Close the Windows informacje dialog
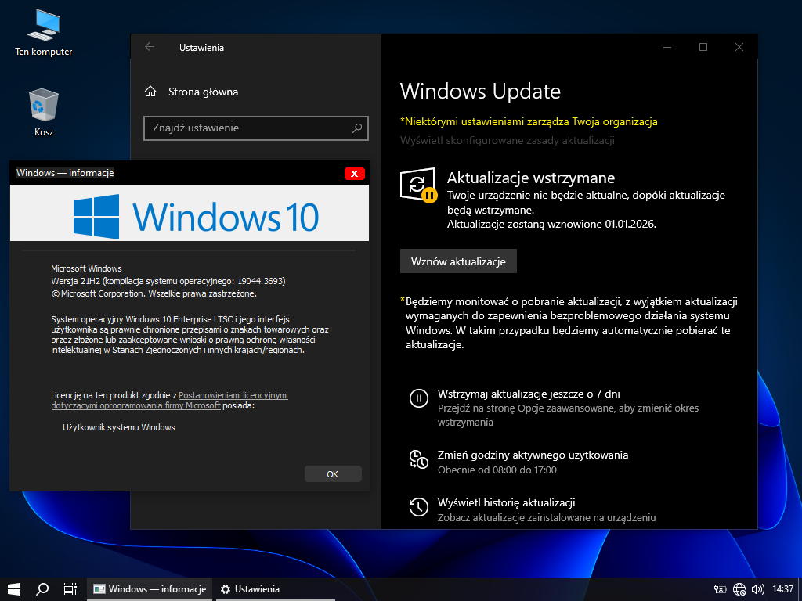 [355, 174]
